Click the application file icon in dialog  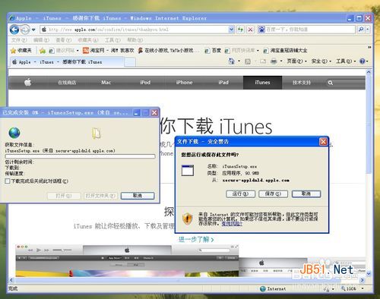click(x=188, y=170)
